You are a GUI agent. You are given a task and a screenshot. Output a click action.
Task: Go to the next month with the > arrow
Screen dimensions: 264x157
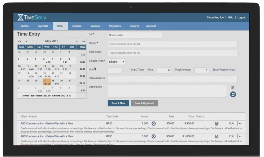tap(77, 41)
